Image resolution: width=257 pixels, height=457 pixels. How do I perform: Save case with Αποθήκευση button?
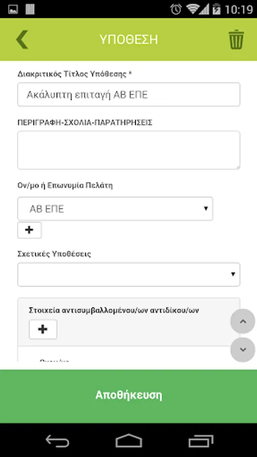click(x=128, y=396)
